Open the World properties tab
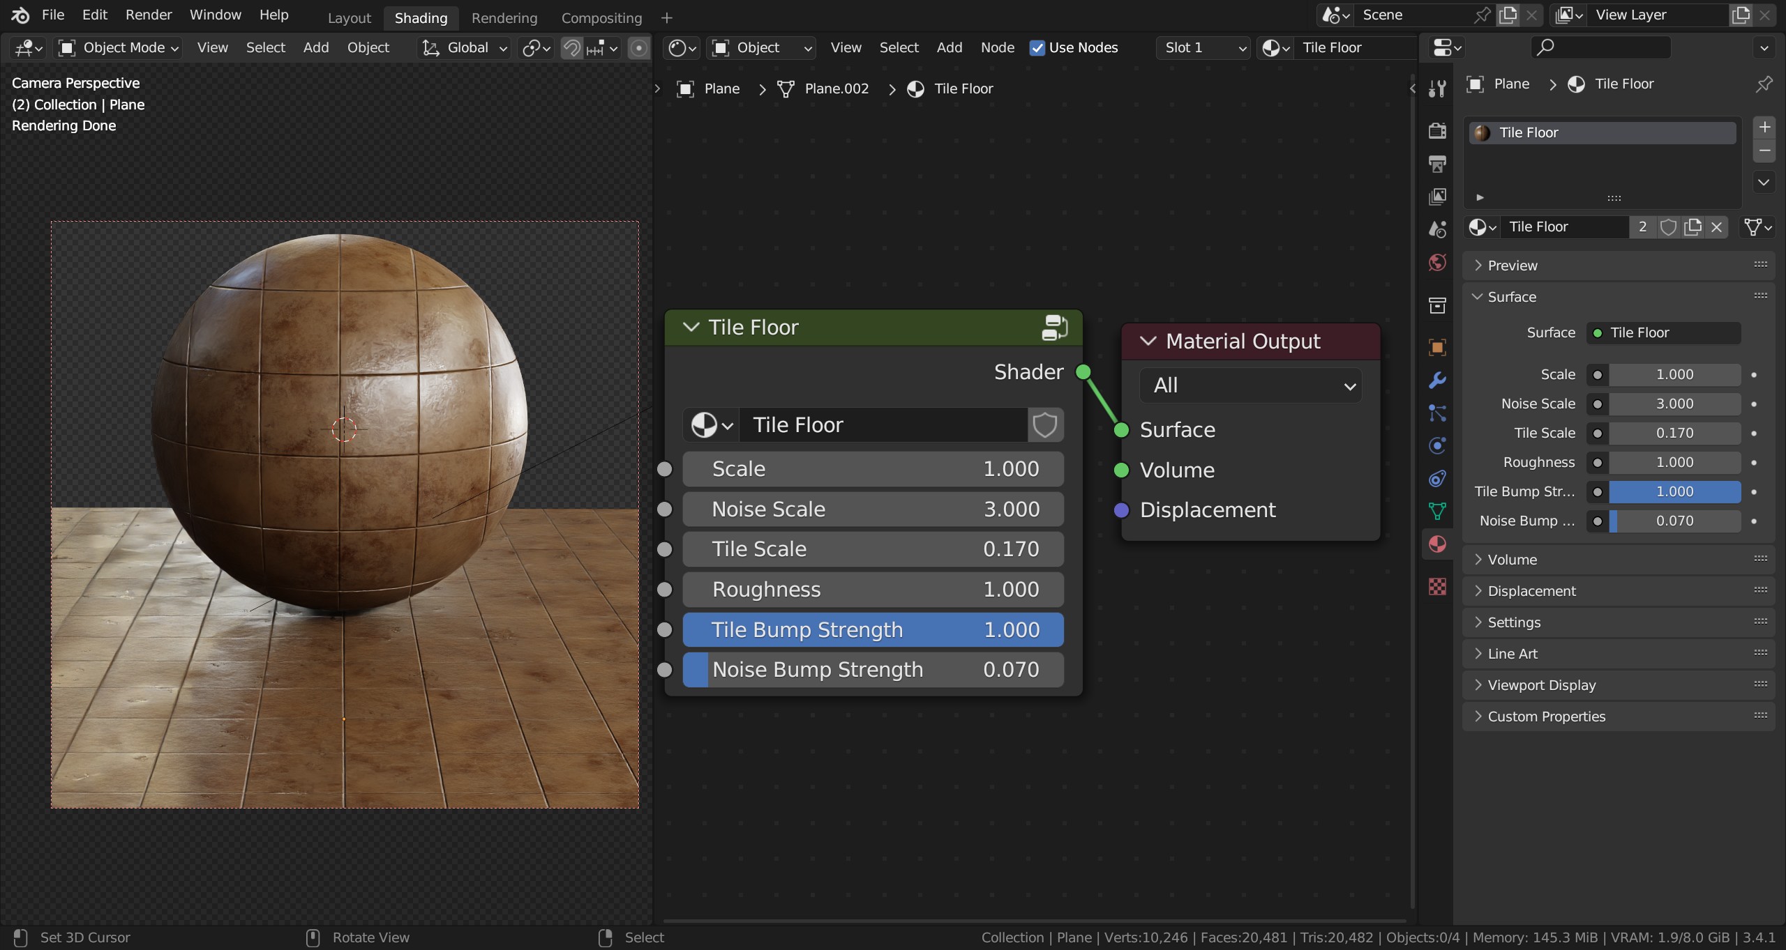The width and height of the screenshot is (1786, 950). click(1437, 263)
